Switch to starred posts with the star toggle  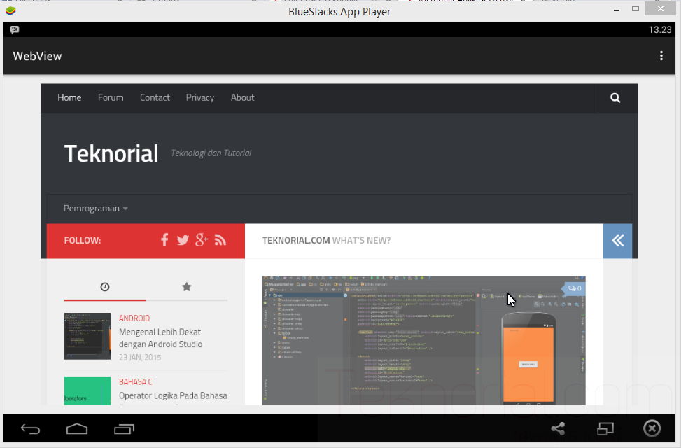(x=186, y=286)
